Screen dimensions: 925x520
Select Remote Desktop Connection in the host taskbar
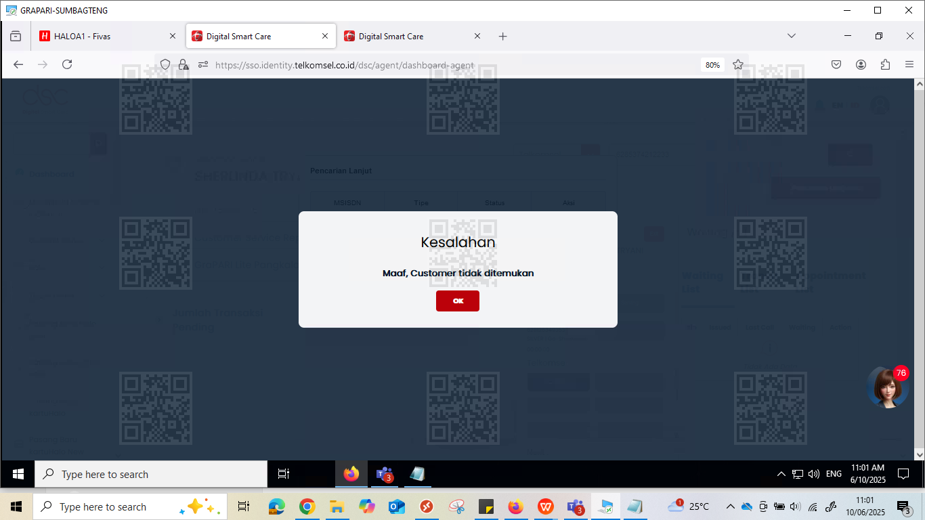pyautogui.click(x=606, y=506)
